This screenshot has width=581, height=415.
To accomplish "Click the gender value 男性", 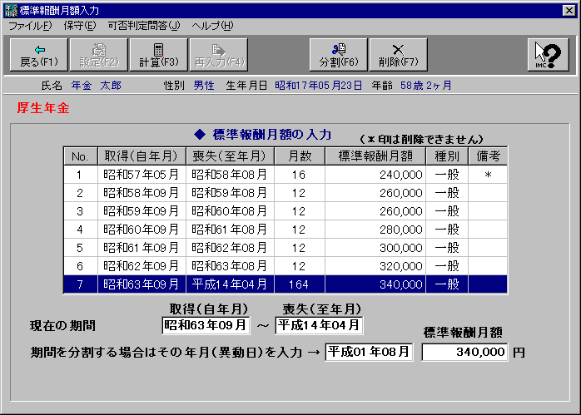I will (x=204, y=86).
